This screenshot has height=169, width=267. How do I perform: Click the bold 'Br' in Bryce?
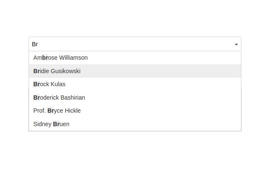click(x=51, y=111)
